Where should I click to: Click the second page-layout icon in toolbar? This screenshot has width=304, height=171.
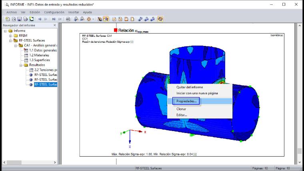coord(120,19)
